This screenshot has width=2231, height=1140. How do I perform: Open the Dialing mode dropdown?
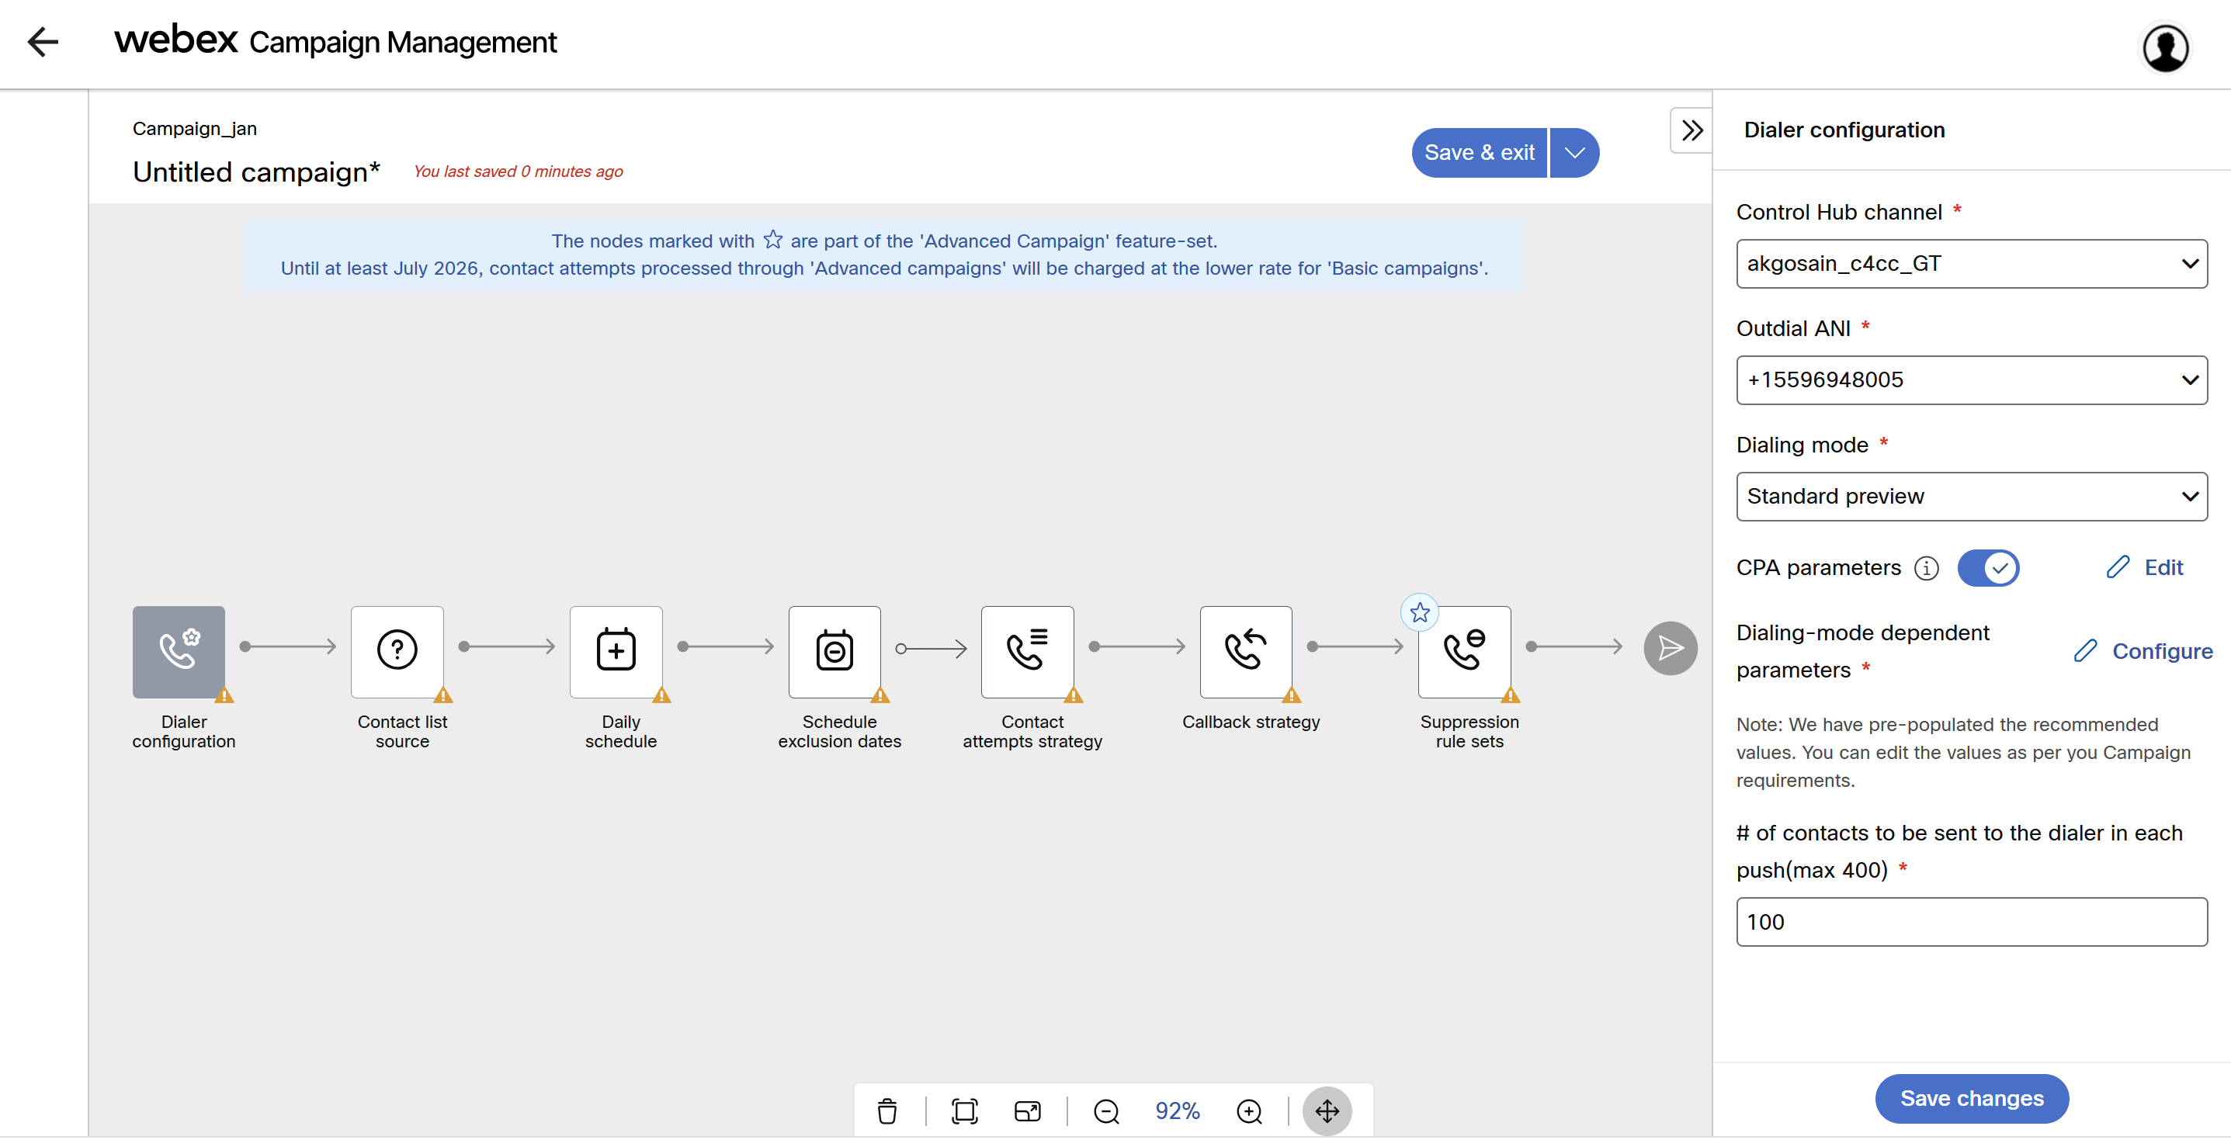click(x=1970, y=496)
